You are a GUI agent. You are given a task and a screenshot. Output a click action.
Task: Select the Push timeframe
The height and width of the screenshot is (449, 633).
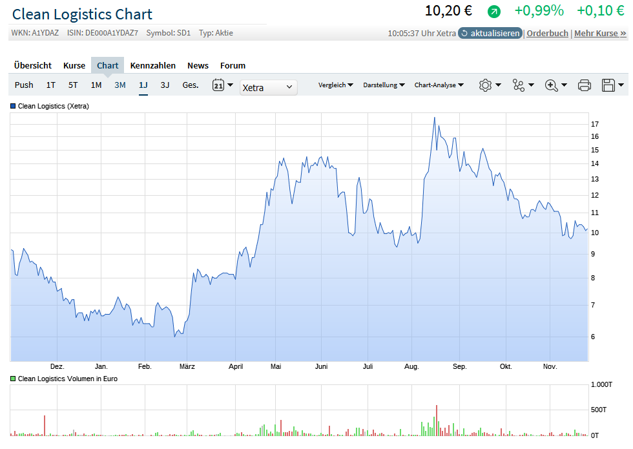24,85
